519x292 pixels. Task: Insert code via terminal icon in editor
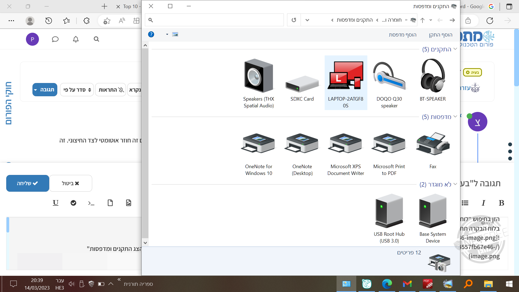point(91,203)
